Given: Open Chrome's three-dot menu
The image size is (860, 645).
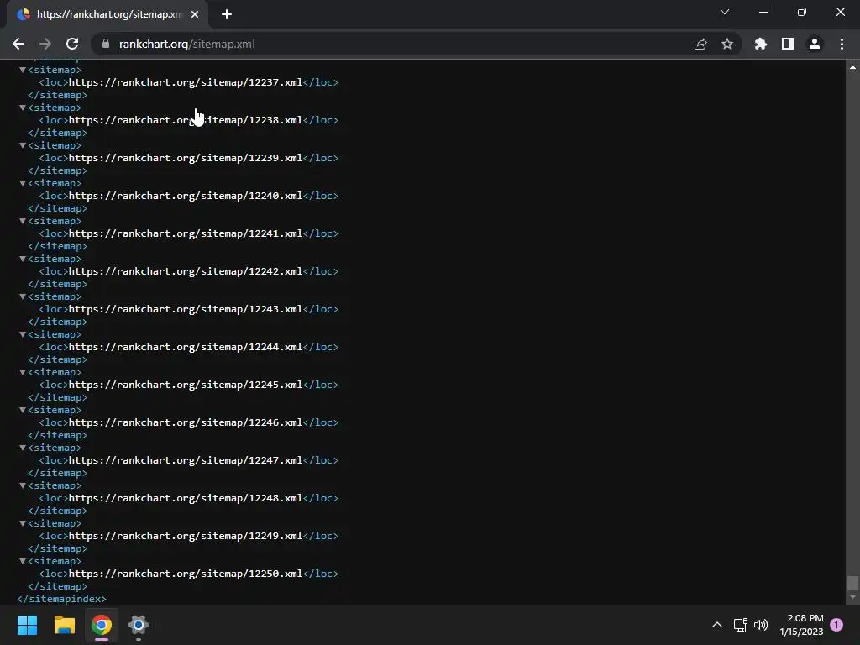Looking at the screenshot, I should tap(842, 44).
